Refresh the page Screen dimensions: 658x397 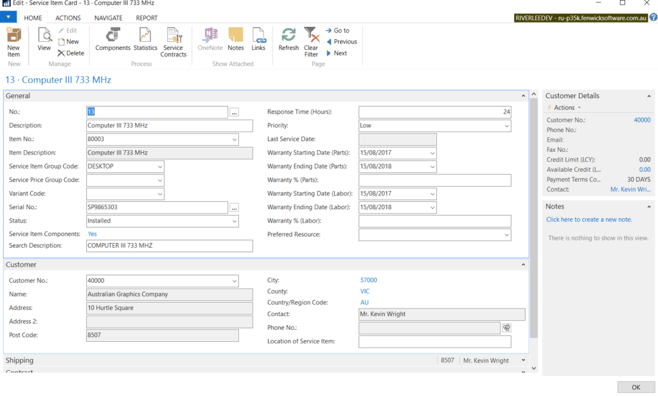pyautogui.click(x=289, y=39)
